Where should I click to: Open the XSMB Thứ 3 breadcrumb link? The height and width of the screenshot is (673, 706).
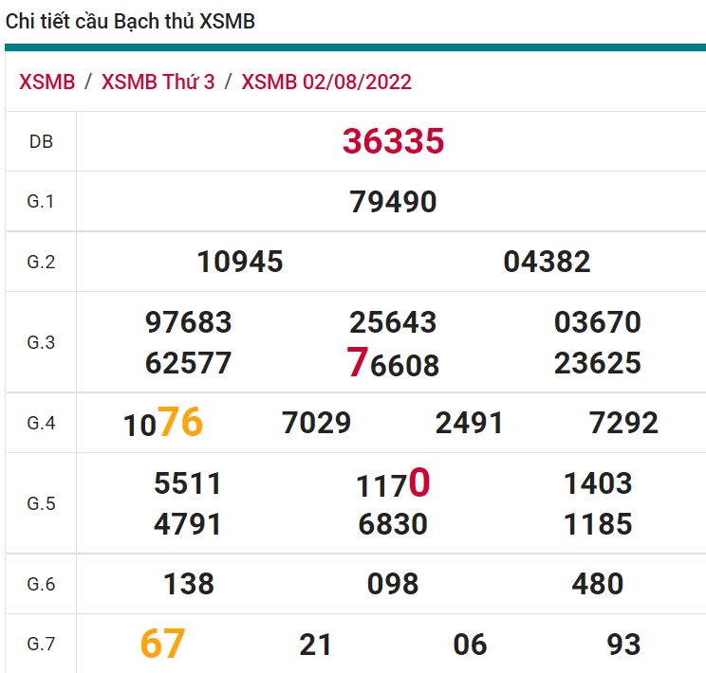158,82
